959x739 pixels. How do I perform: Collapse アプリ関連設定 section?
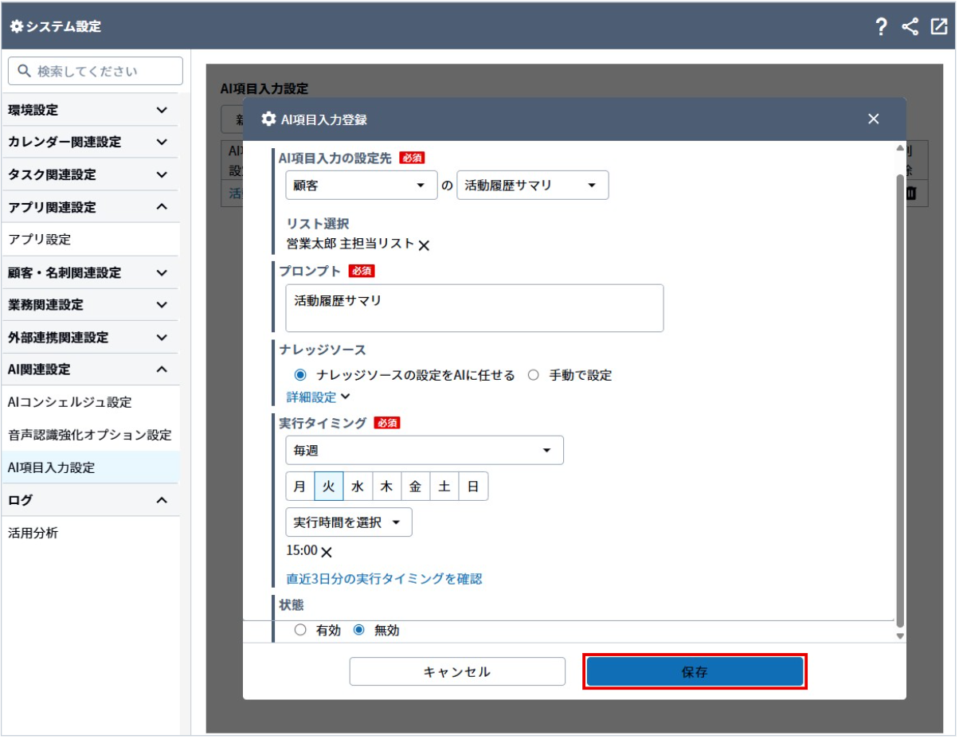(x=90, y=207)
